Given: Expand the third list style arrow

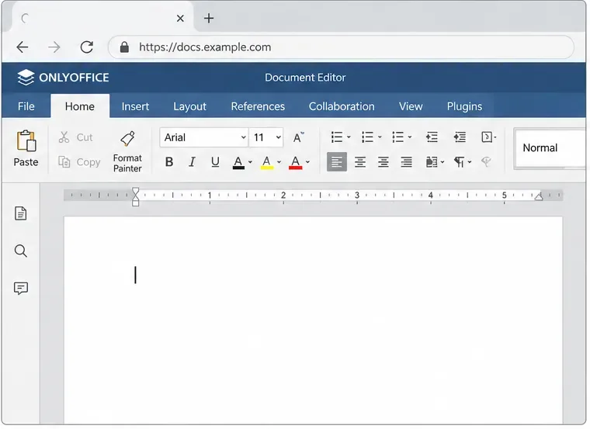Looking at the screenshot, I should [x=410, y=137].
